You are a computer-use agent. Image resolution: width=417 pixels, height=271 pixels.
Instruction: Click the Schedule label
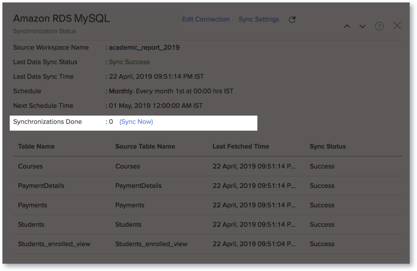pos(27,91)
